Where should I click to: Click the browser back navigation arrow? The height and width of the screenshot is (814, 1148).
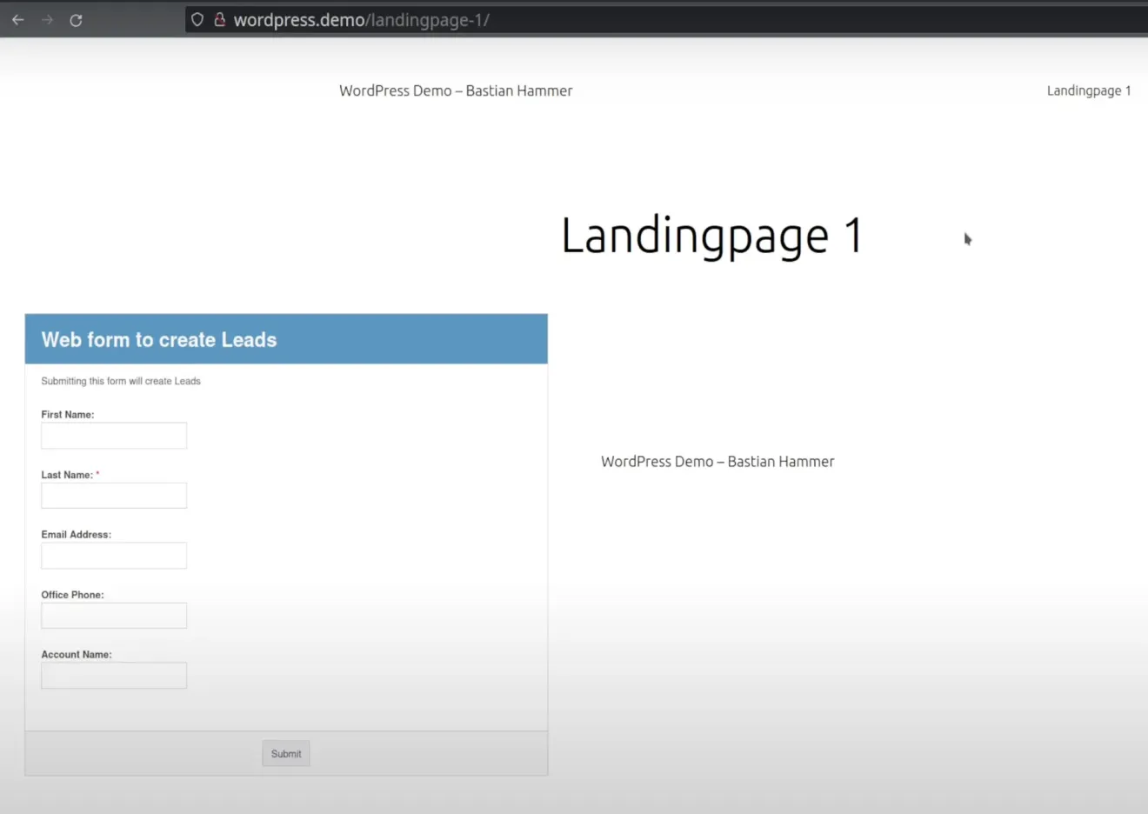(17, 19)
